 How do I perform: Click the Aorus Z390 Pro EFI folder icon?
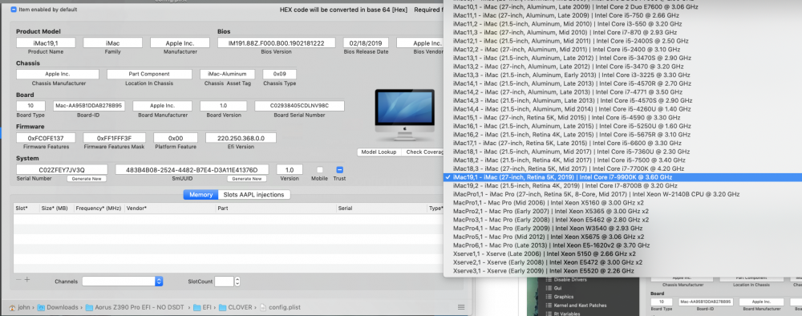pyautogui.click(x=90, y=307)
